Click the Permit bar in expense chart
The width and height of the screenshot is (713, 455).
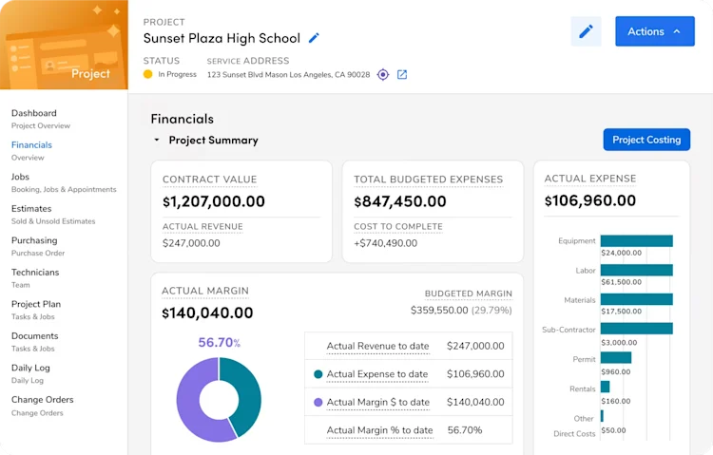tap(616, 358)
